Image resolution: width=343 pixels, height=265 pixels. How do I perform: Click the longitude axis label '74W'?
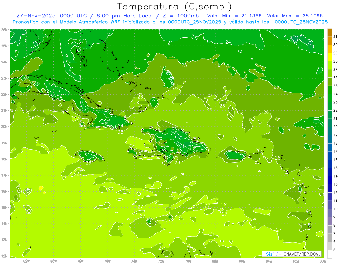(134, 261)
